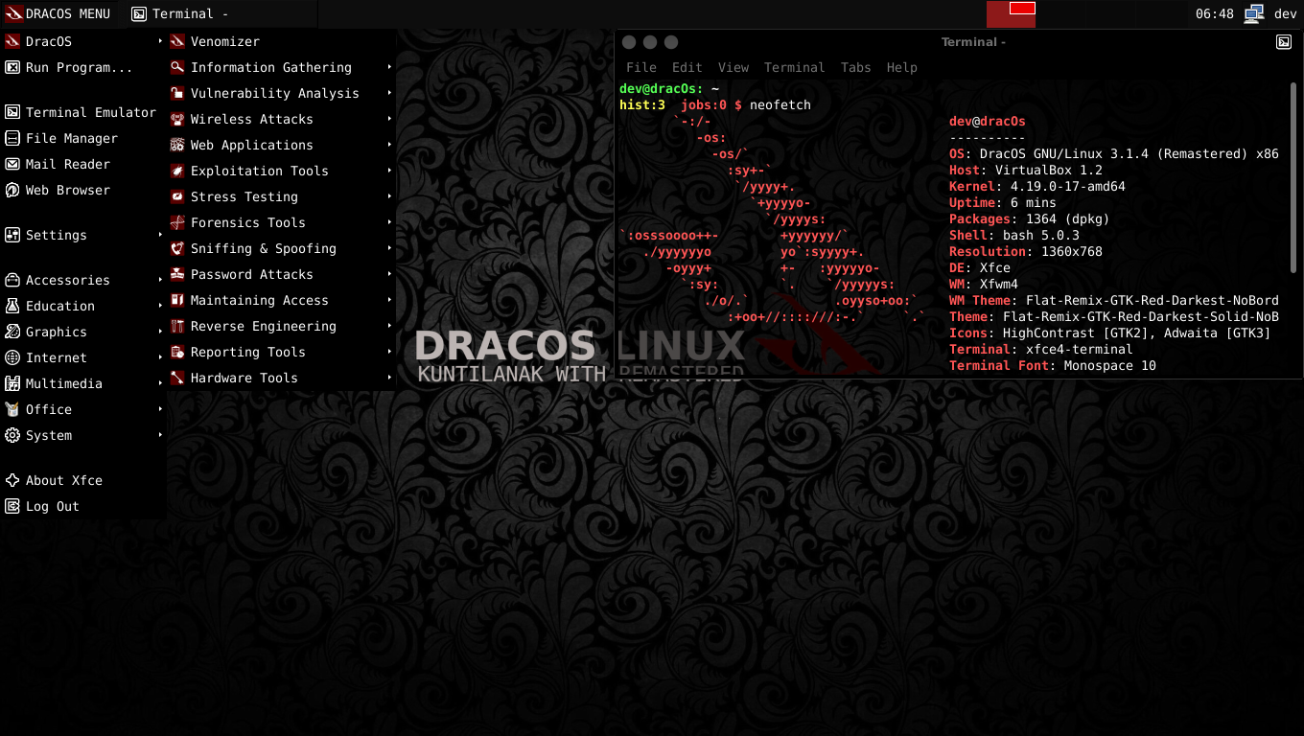Click the Run Program icon

tap(12, 67)
